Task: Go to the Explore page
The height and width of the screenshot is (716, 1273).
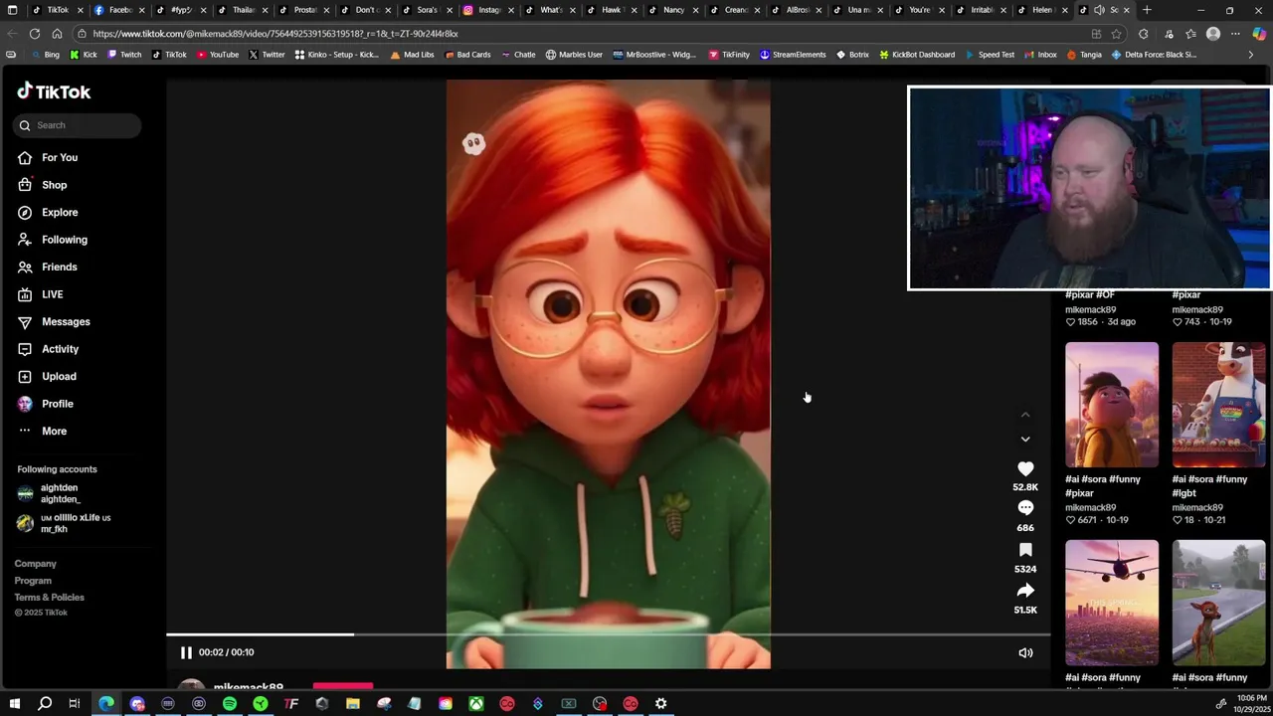Action: point(48,212)
